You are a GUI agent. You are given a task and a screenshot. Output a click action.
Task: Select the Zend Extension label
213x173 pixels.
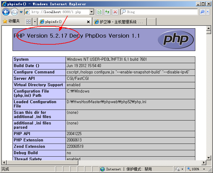tap(29, 146)
